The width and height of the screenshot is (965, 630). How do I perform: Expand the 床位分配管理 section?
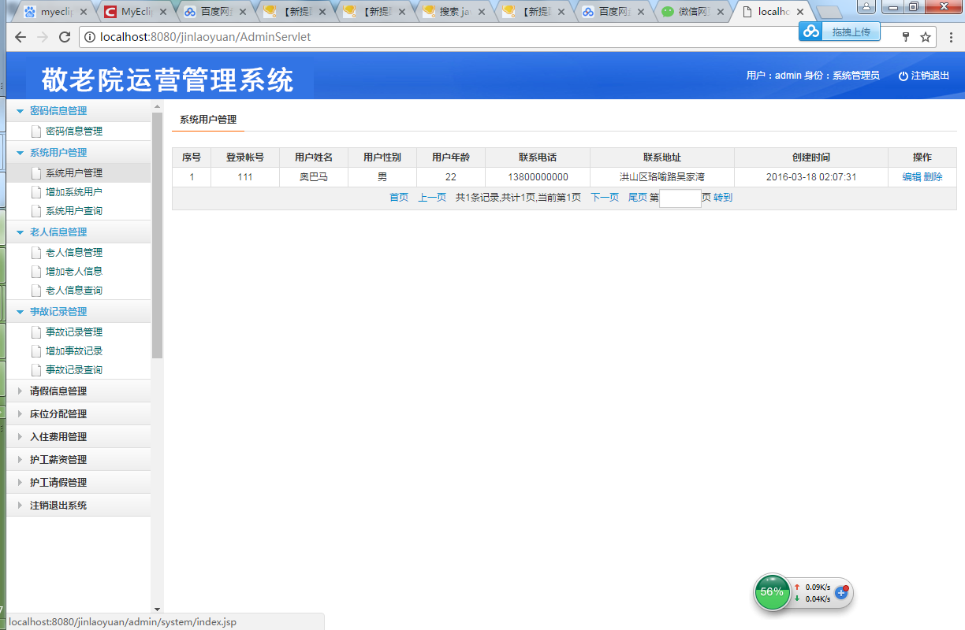click(x=20, y=413)
